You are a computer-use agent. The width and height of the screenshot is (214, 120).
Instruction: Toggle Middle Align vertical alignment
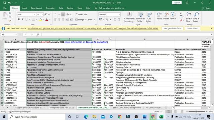point(59,14)
